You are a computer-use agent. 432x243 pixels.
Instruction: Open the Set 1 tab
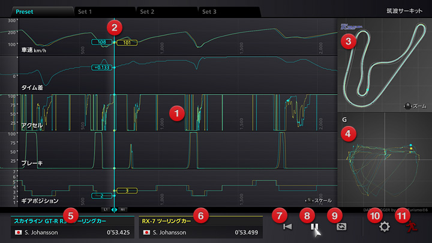click(102, 11)
